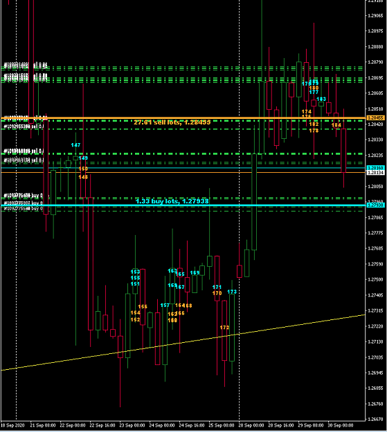Click '29 Sep 08:00' on the time axis
387x432 pixels.
pos(311,425)
